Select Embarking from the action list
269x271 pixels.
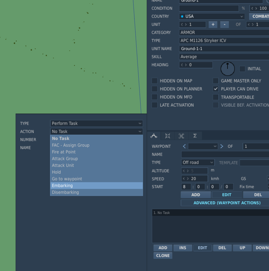(96, 186)
